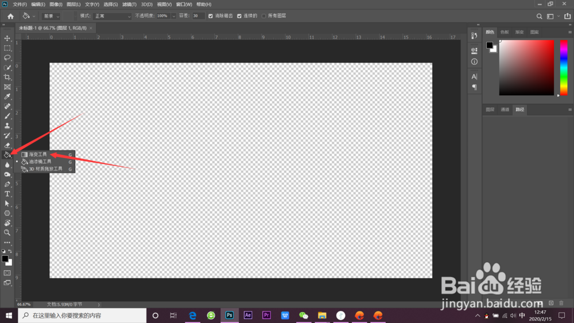This screenshot has width=574, height=323.
Task: Change the screen mode
Action: [x=7, y=283]
